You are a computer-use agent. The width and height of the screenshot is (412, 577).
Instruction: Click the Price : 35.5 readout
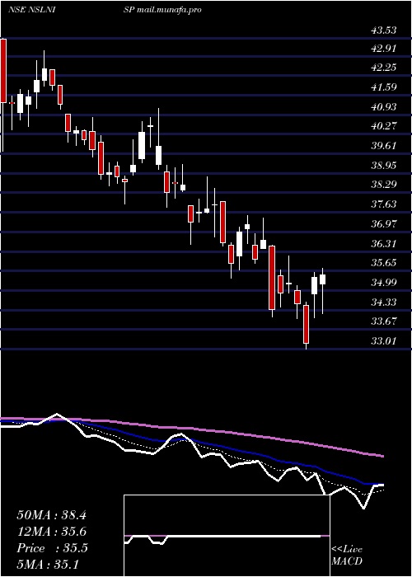(x=52, y=548)
